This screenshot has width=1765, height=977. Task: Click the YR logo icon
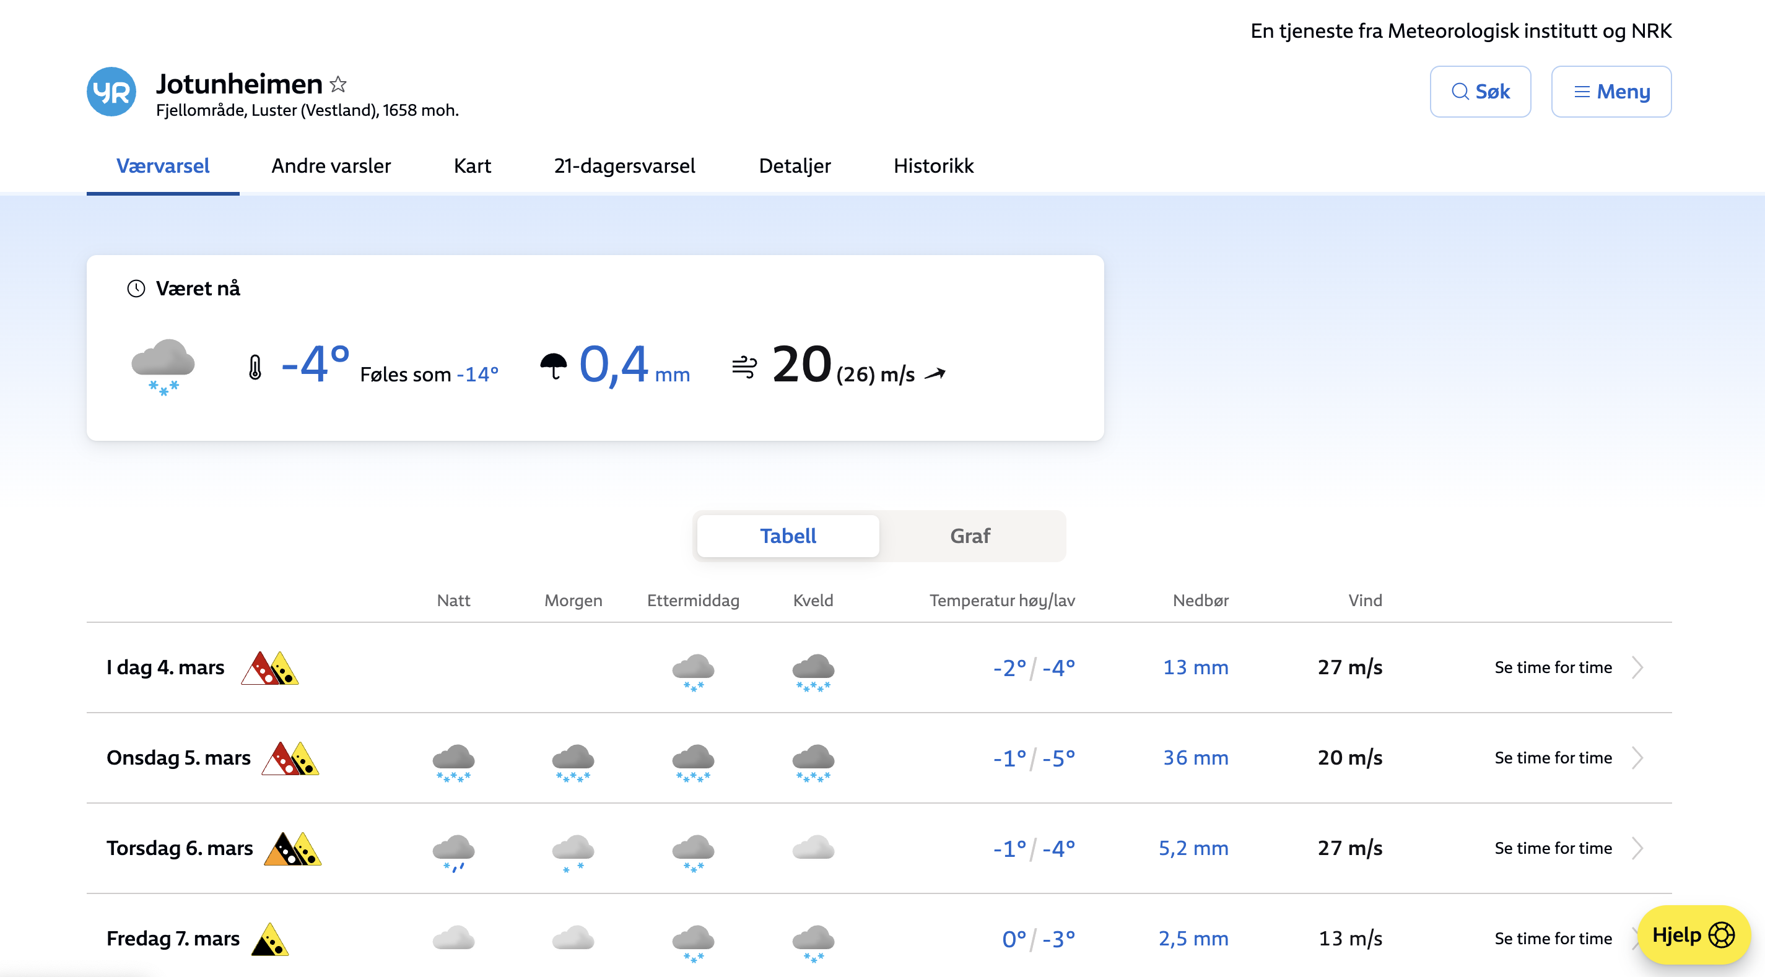[111, 92]
